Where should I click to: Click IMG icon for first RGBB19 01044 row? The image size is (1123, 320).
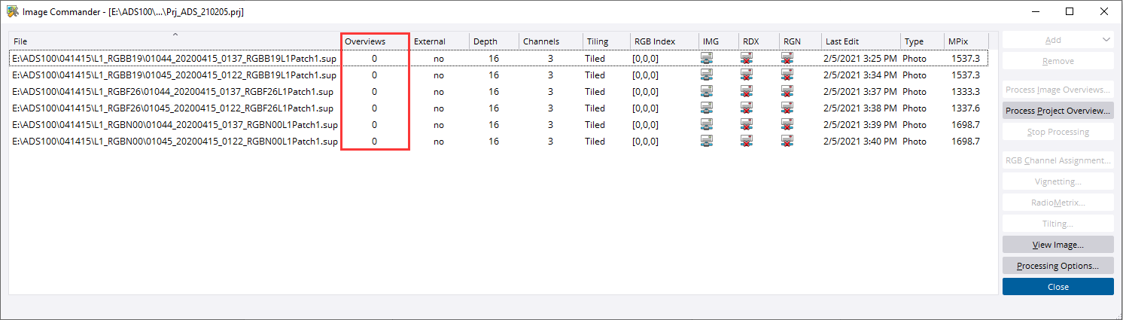point(707,58)
